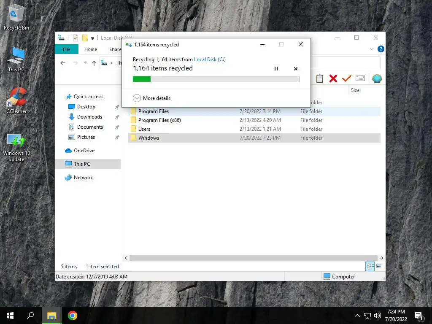Open Explorer help question mark

(381, 49)
